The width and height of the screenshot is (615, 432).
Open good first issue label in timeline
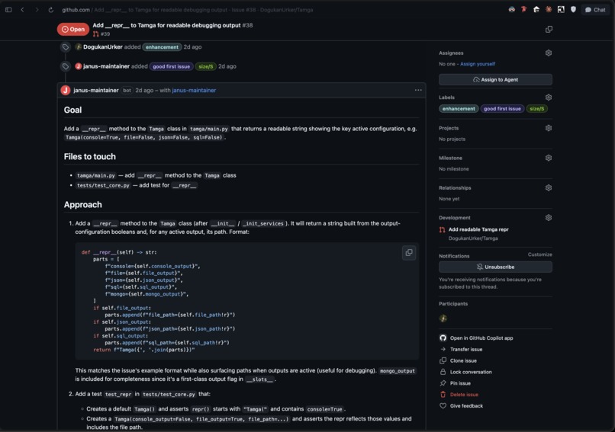[172, 66]
